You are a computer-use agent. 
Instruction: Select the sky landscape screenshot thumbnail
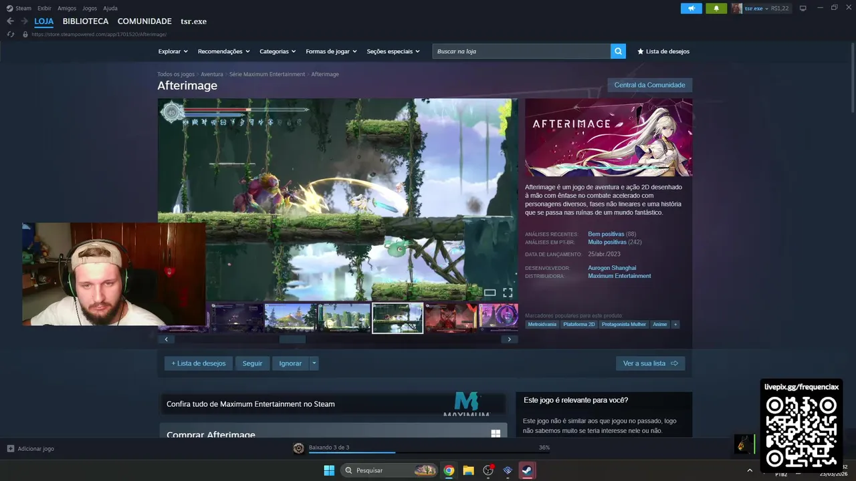pyautogui.click(x=290, y=317)
